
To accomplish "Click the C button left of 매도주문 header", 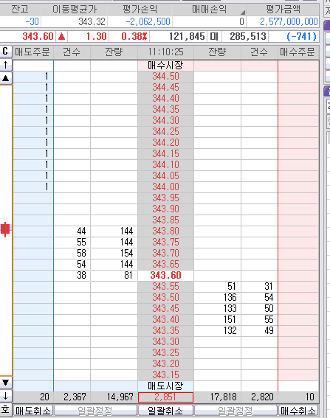I will pyautogui.click(x=6, y=52).
